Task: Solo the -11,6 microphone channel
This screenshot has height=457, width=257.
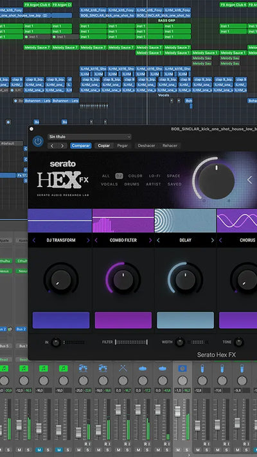Action: [226, 450]
